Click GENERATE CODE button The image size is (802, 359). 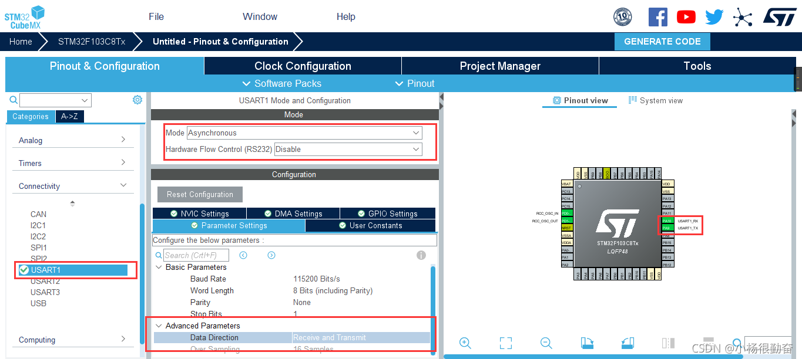coord(662,42)
